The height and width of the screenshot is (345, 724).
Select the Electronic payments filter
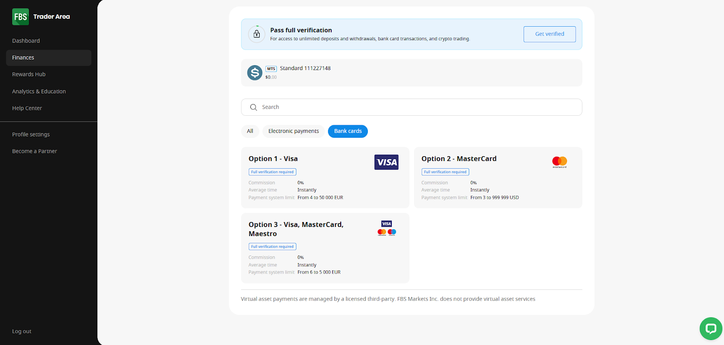(x=293, y=131)
